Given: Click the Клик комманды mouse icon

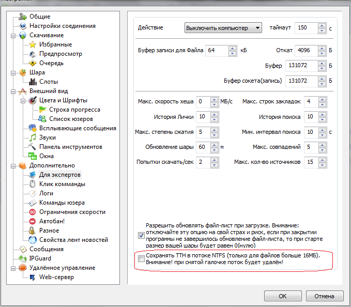Looking at the screenshot, I should click(x=33, y=184).
